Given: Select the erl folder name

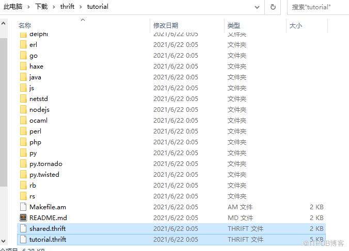Looking at the screenshot, I should (33, 45).
